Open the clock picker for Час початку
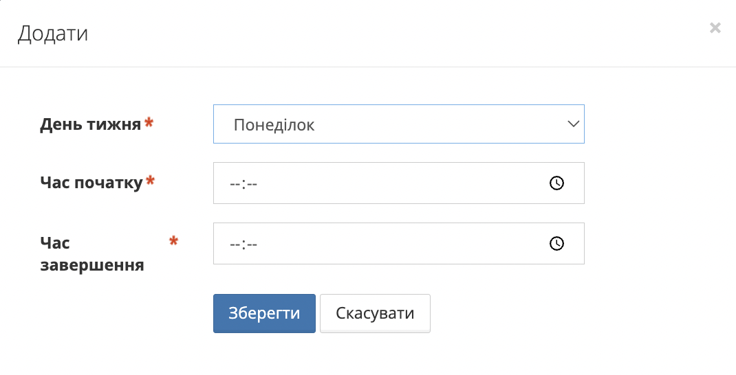This screenshot has width=736, height=375. coord(556,183)
